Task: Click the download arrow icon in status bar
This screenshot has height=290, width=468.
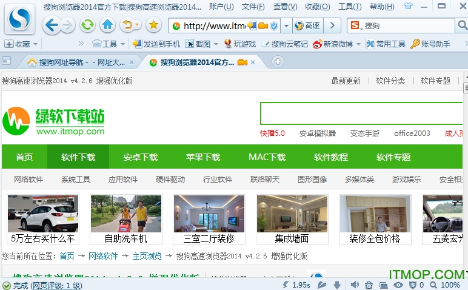Action: (337, 285)
